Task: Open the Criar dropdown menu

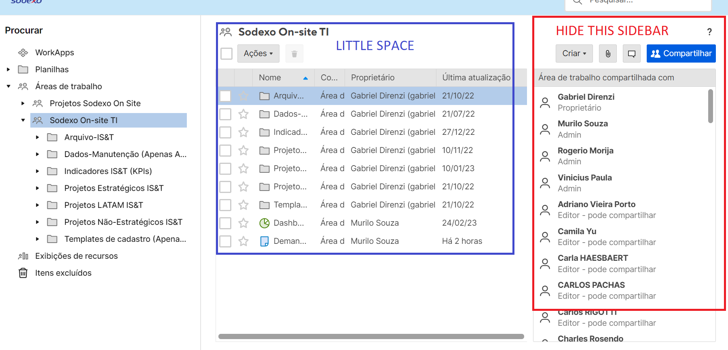Action: pyautogui.click(x=574, y=54)
